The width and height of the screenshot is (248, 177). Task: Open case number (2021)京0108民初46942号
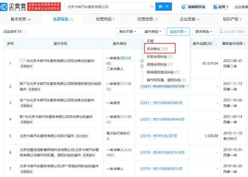(x=162, y=119)
